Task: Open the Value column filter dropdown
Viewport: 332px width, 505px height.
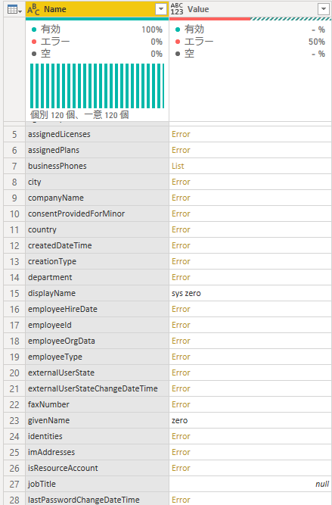Action: point(324,9)
